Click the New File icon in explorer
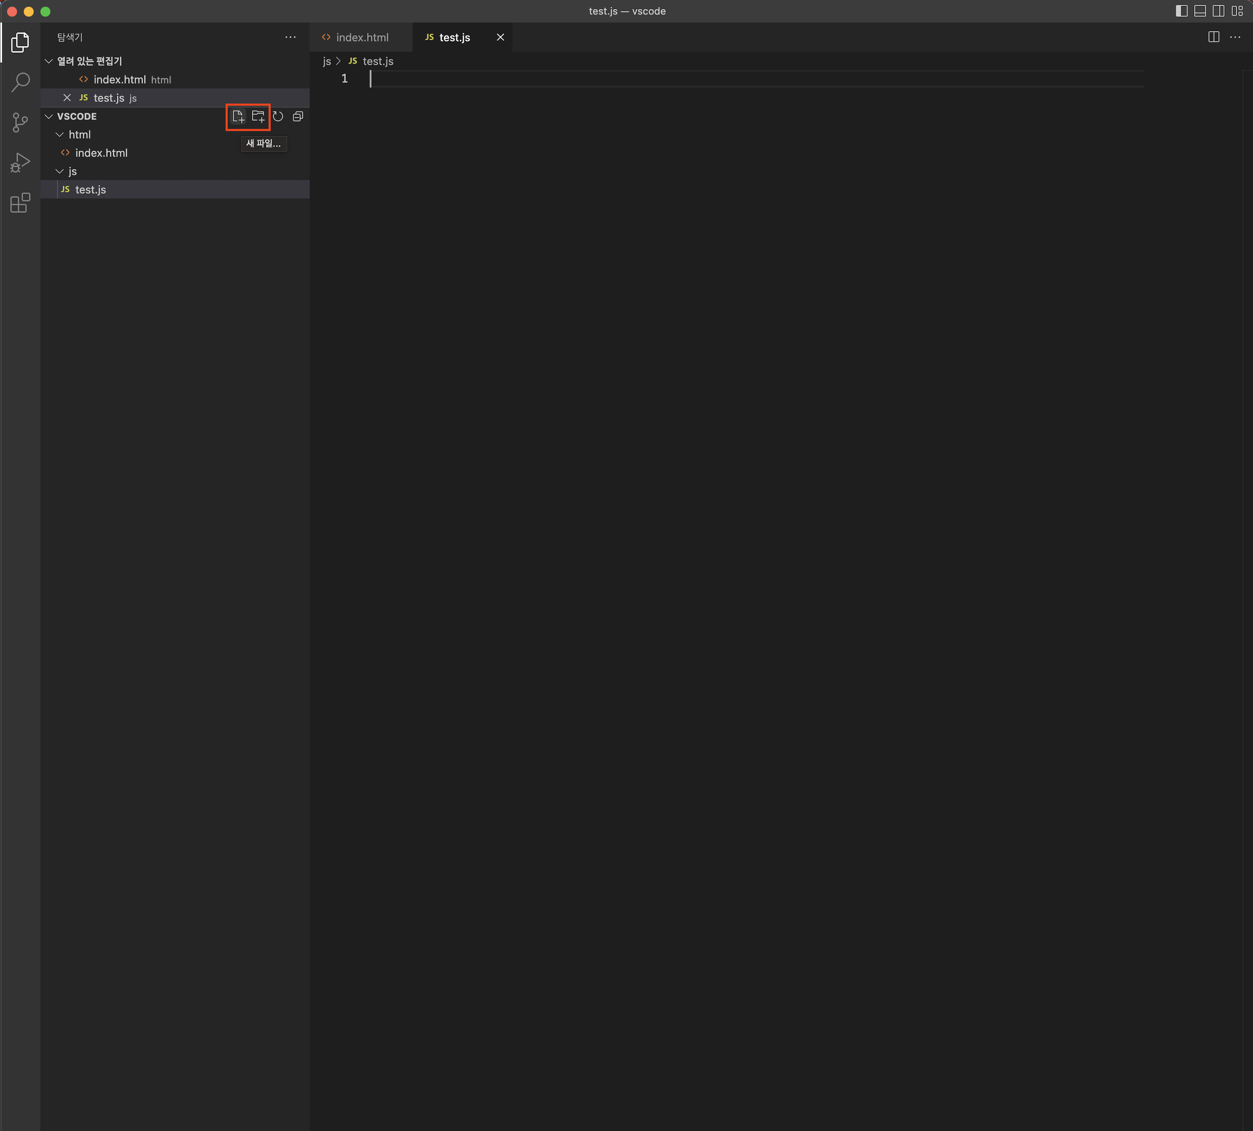The width and height of the screenshot is (1253, 1131). tap(238, 117)
